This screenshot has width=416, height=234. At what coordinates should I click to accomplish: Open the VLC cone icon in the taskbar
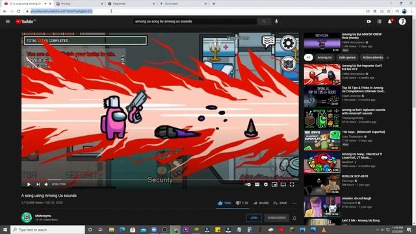click(324, 229)
